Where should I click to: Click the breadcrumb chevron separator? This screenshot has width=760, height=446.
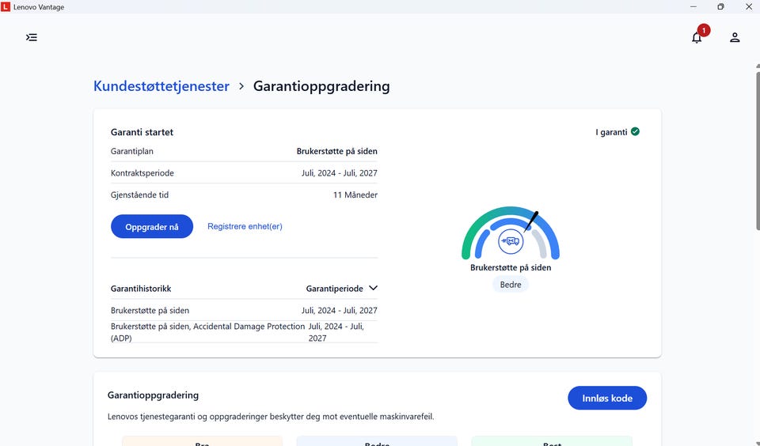click(x=241, y=86)
